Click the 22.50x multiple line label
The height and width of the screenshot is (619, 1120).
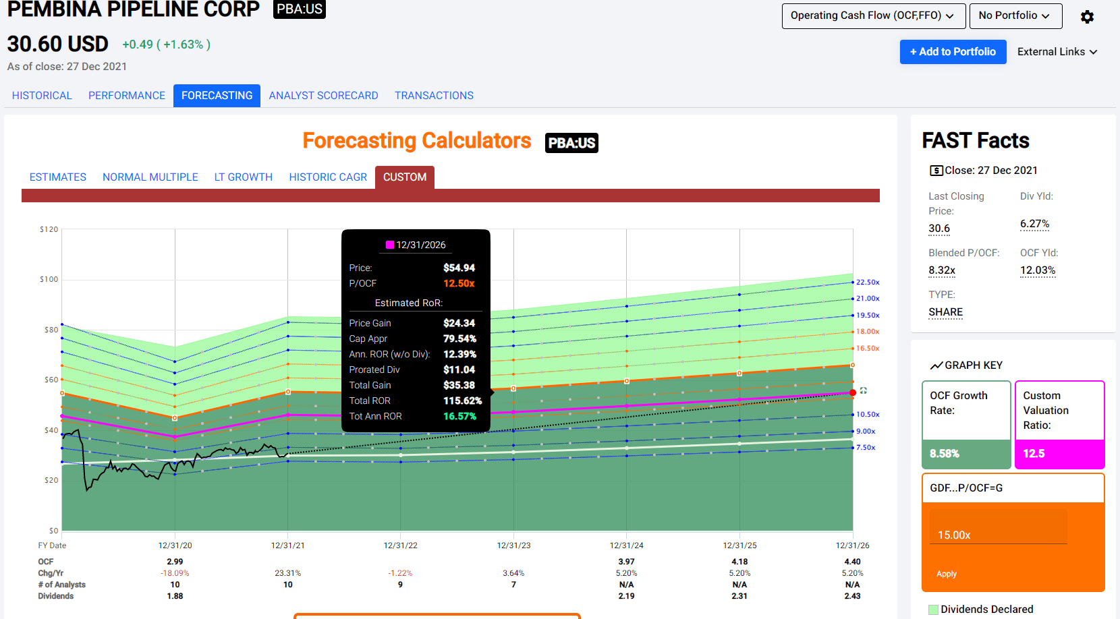(868, 283)
